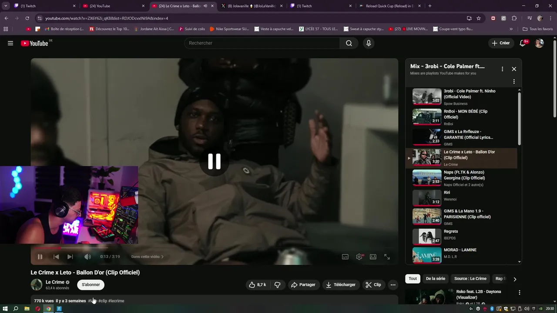Select 'MORAD - LAMINE' in the mix
Image resolution: width=557 pixels, height=313 pixels.
click(461, 254)
